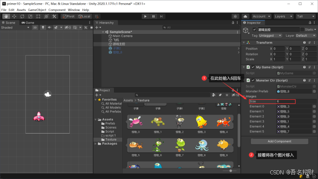Open the Assets menu

point(21,10)
